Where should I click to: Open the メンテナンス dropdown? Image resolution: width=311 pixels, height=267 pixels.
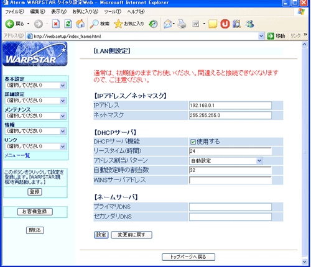(x=35, y=116)
